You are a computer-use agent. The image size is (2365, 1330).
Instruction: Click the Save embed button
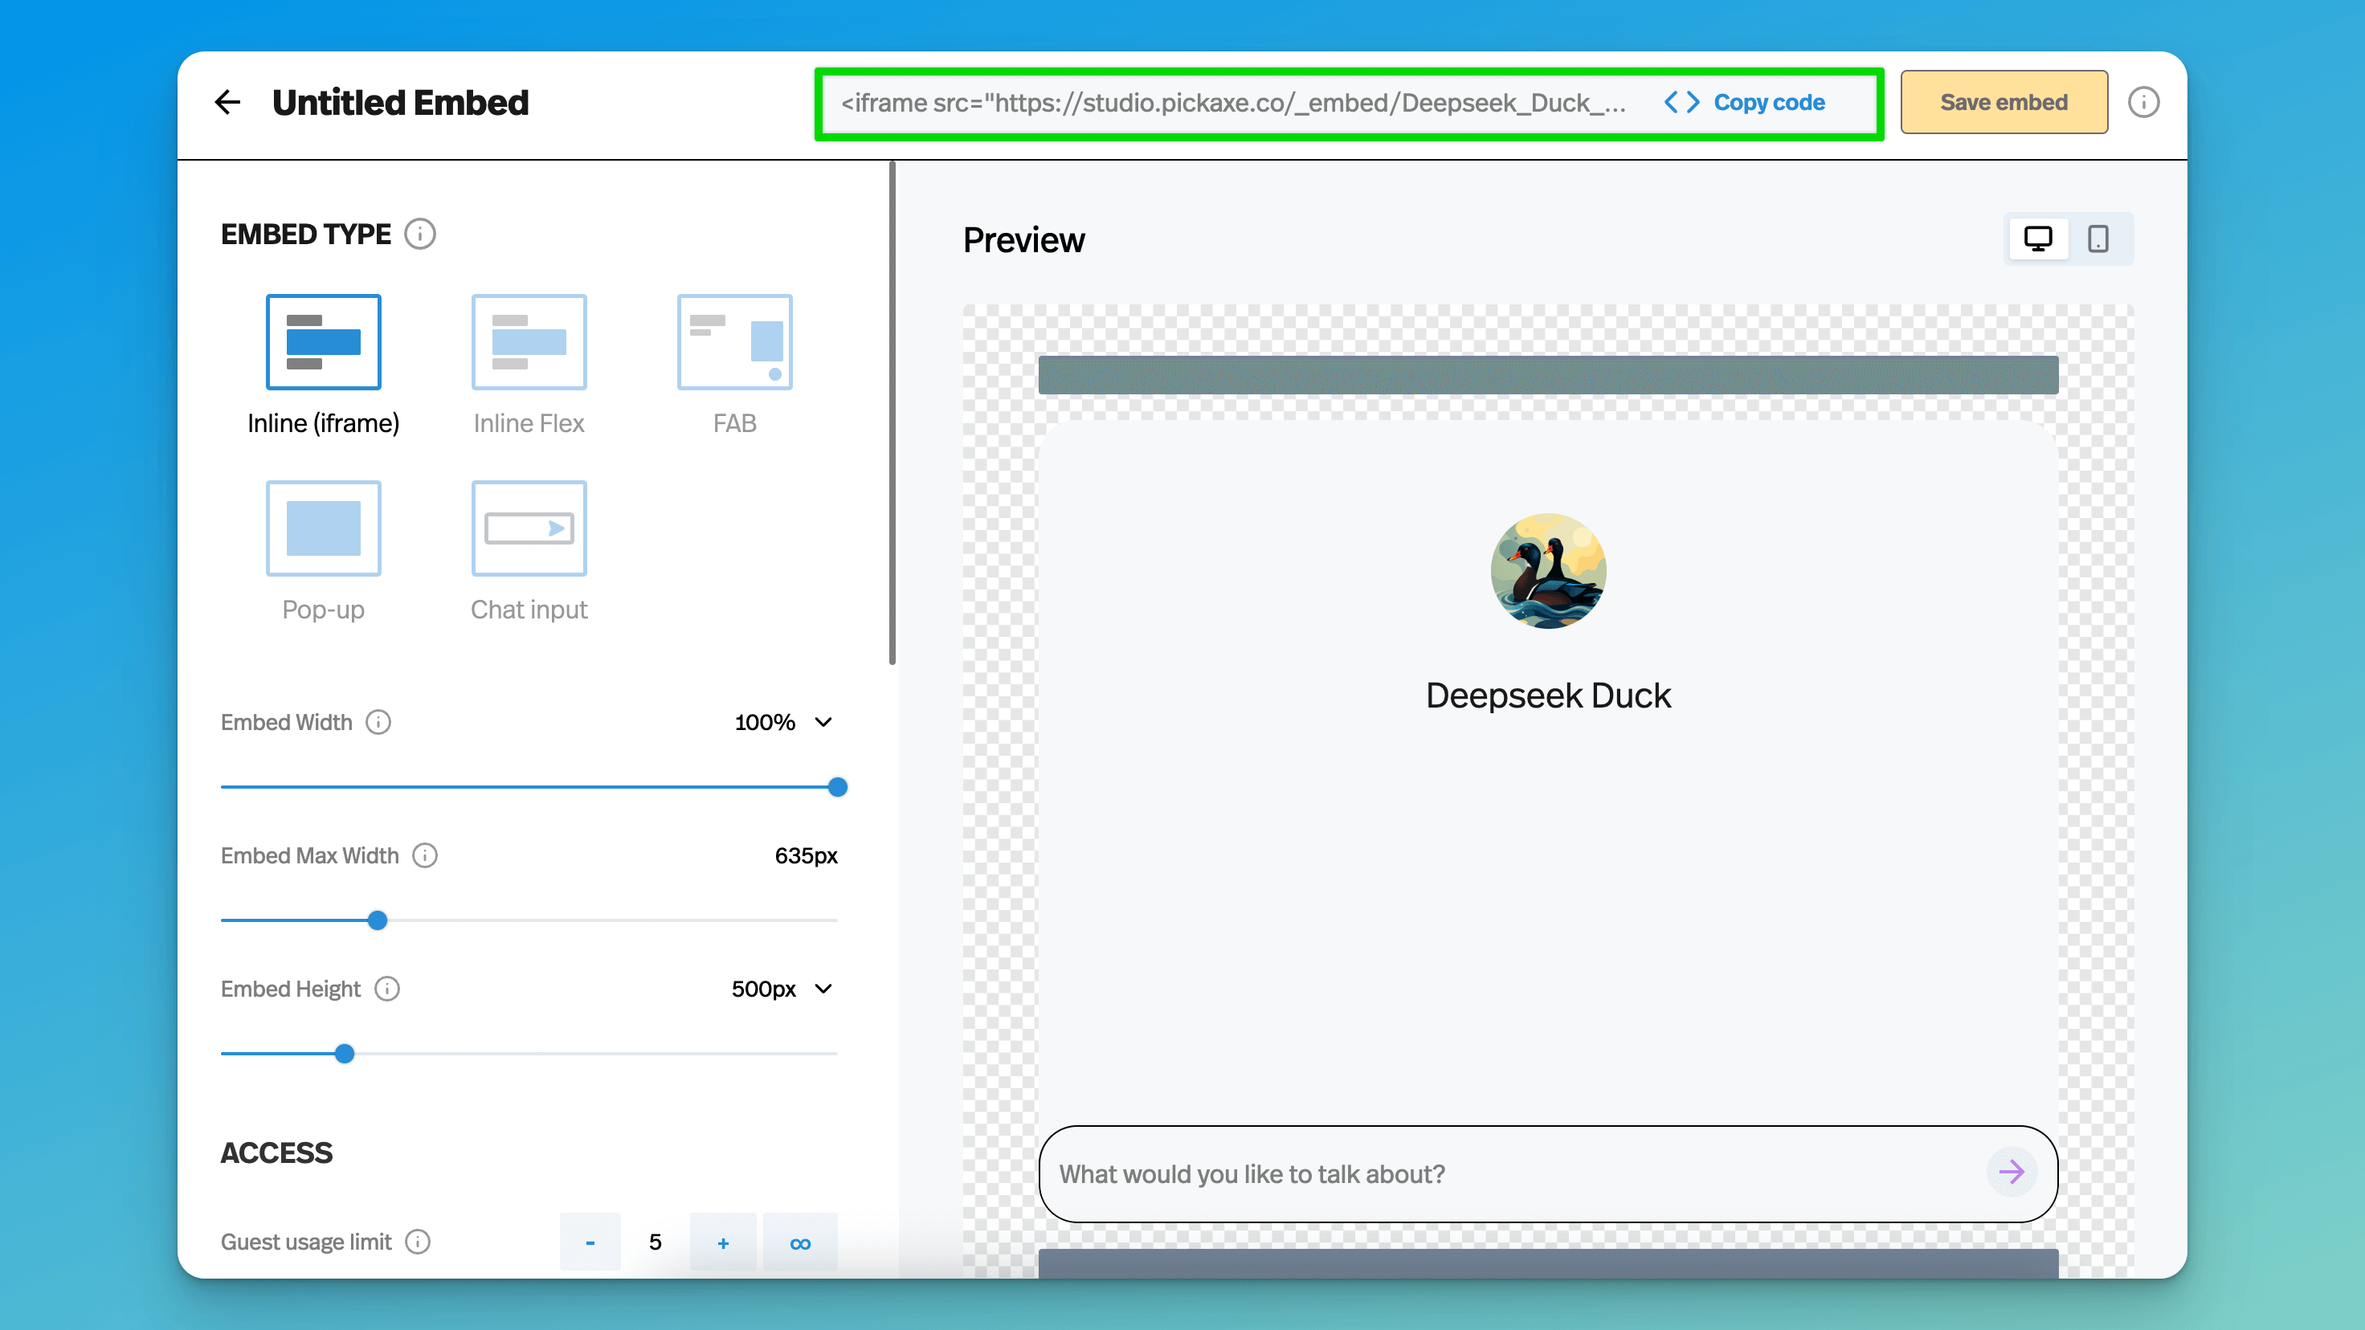2004,103
